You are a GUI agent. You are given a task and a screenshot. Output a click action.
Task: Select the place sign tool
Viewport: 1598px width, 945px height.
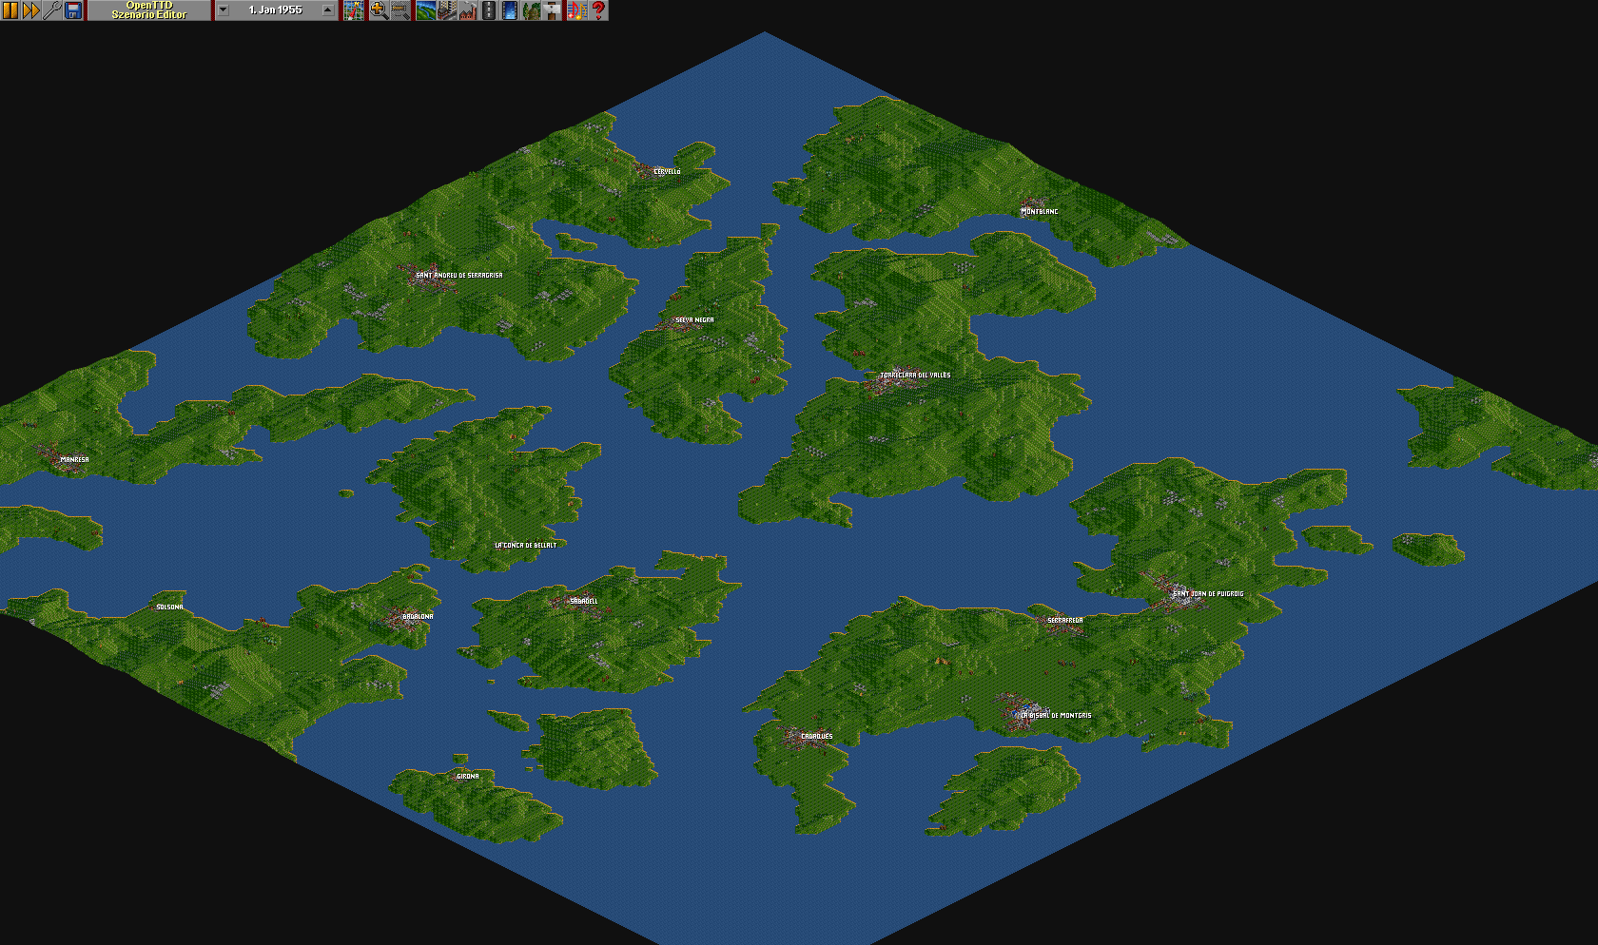552,10
